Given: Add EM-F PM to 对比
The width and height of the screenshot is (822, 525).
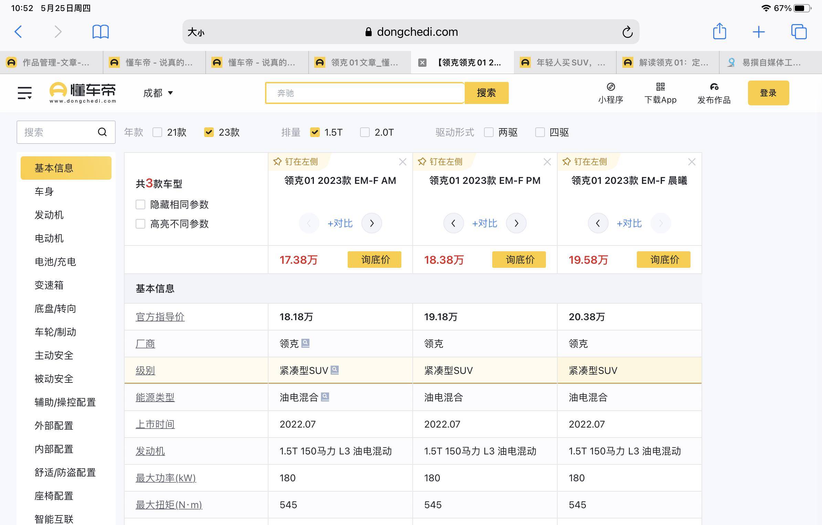Looking at the screenshot, I should (x=485, y=223).
